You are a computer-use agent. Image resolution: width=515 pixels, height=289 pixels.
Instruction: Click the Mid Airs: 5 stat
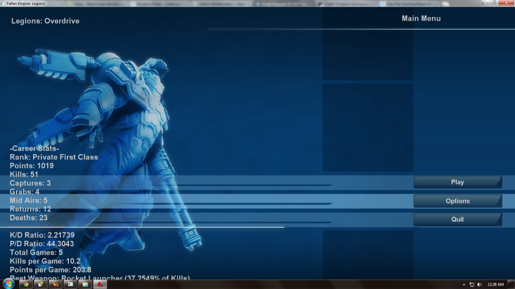29,200
